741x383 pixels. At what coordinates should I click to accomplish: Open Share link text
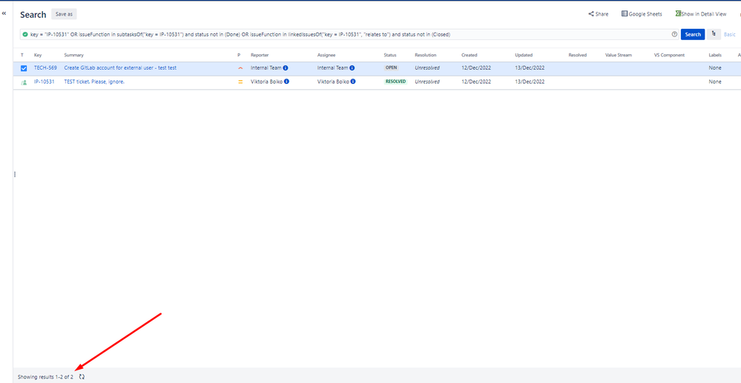[x=602, y=14]
